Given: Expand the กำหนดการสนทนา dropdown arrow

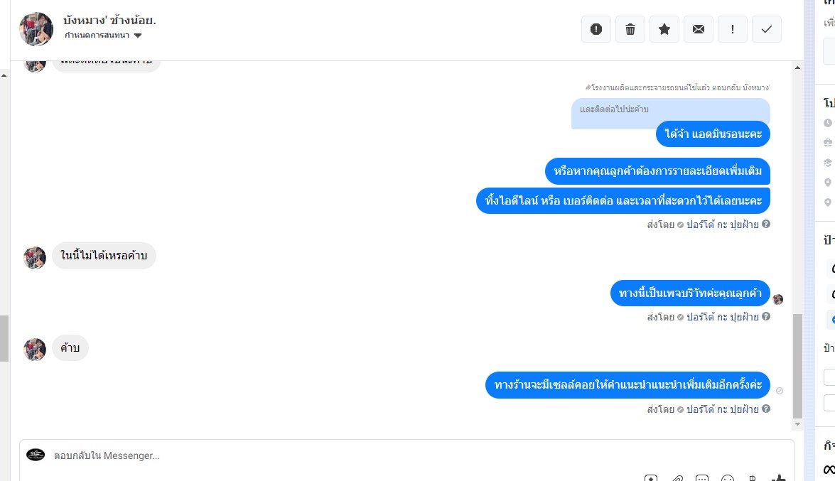Looking at the screenshot, I should coord(138,36).
